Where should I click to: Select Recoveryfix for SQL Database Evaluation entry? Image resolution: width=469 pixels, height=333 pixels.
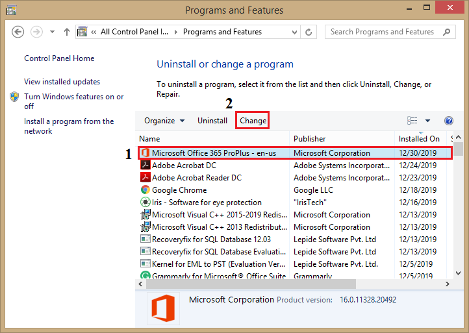(219, 252)
